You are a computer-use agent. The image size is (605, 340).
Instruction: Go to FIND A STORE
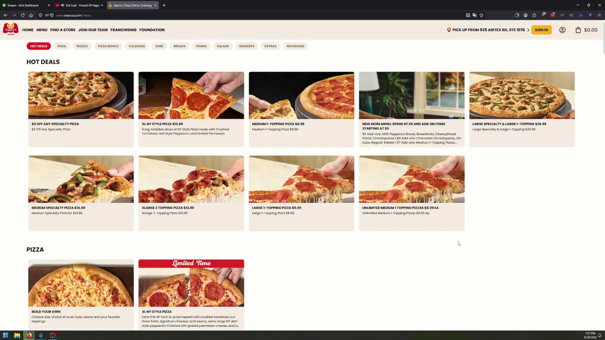point(63,30)
